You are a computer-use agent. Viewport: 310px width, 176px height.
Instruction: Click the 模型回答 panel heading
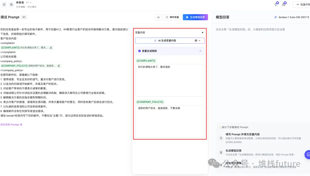tap(222, 17)
